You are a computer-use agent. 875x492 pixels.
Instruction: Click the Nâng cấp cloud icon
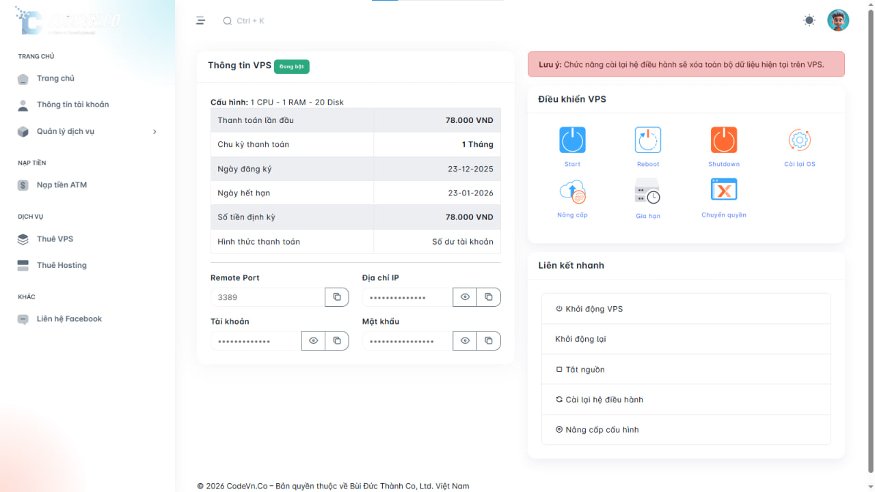(x=572, y=191)
